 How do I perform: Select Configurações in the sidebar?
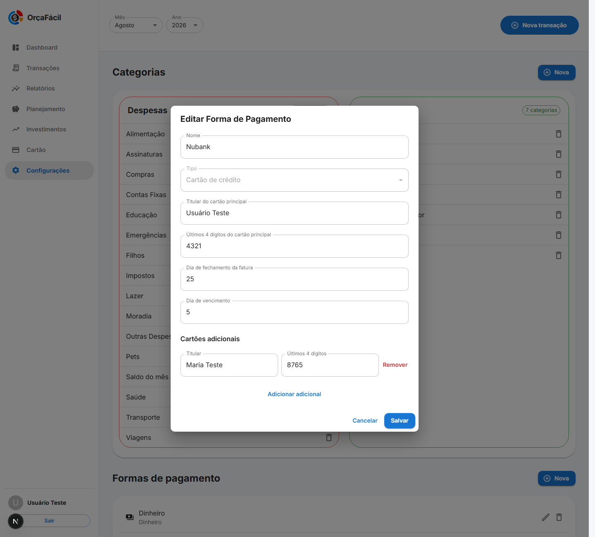[49, 171]
